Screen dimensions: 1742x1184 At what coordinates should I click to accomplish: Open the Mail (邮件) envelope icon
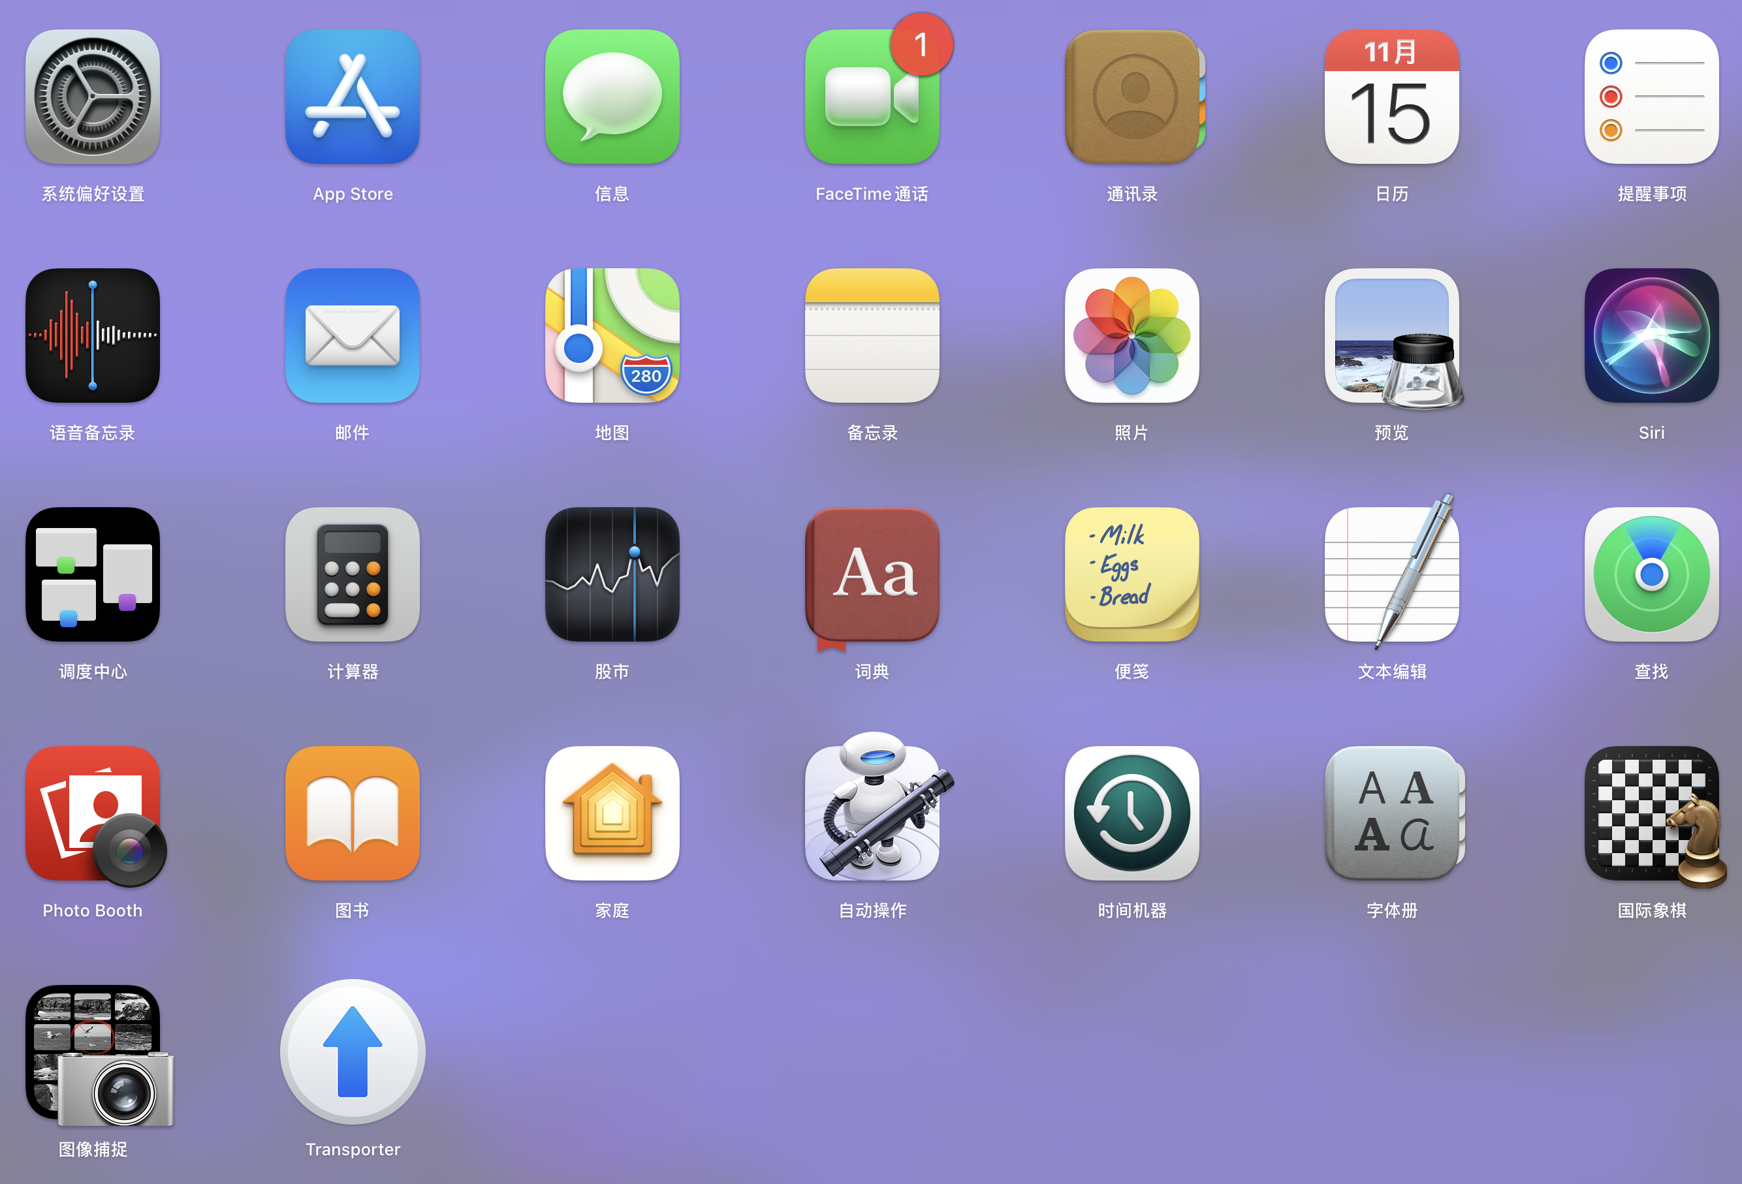[x=353, y=335]
